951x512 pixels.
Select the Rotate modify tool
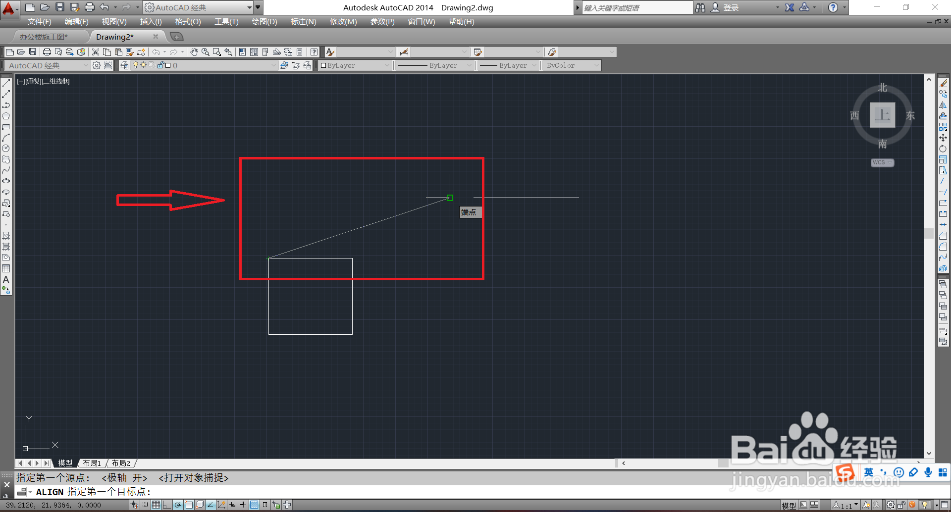943,149
